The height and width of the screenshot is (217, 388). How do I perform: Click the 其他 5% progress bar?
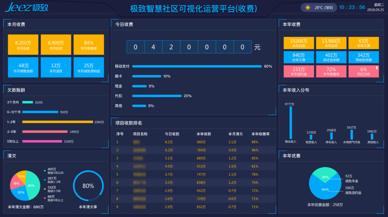(x=139, y=106)
